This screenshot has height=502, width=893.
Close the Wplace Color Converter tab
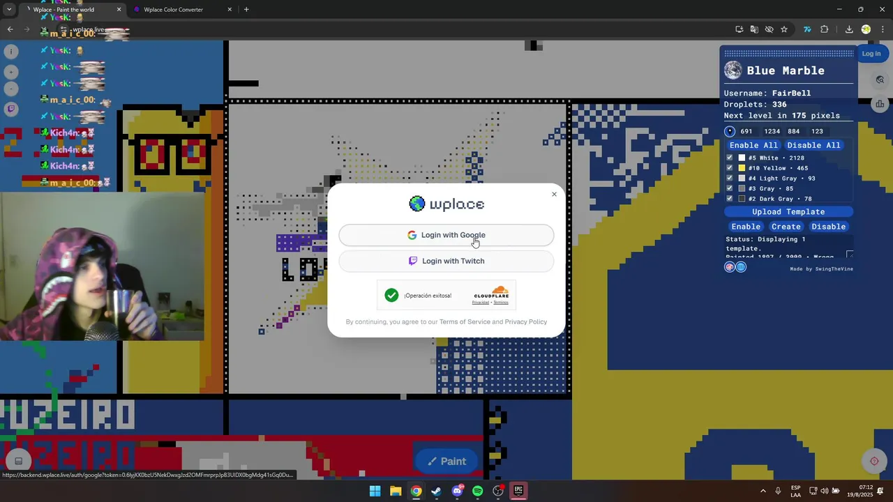230,10
